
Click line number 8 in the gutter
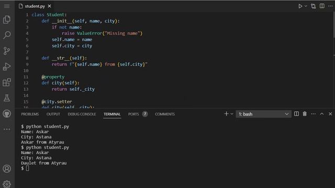27,58
